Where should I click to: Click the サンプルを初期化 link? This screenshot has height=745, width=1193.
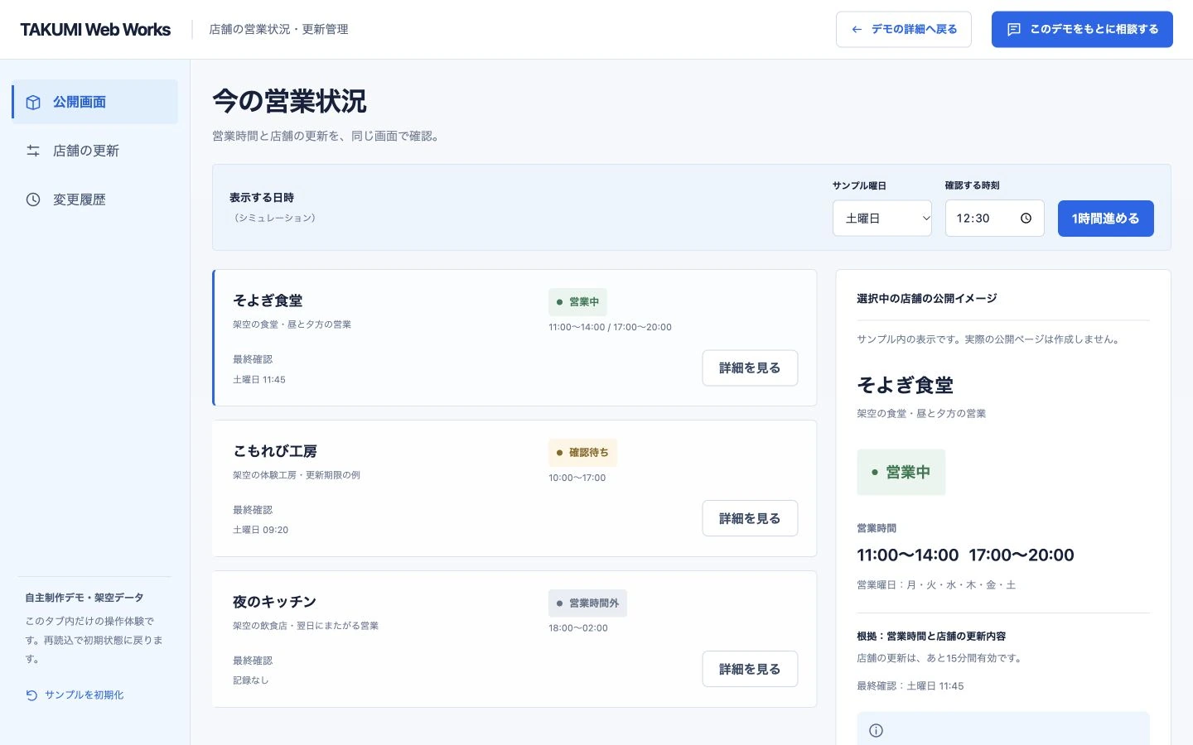tap(75, 695)
